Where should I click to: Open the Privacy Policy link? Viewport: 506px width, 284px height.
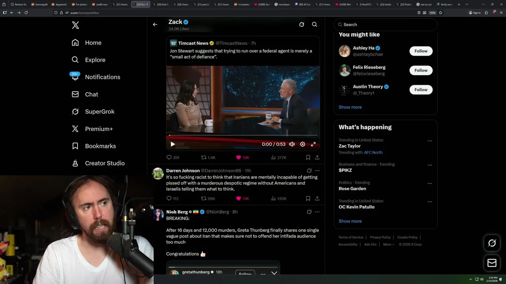pyautogui.click(x=380, y=237)
